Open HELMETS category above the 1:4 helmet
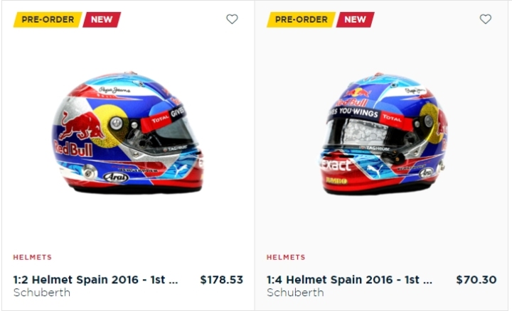The width and height of the screenshot is (512, 311). 286,257
